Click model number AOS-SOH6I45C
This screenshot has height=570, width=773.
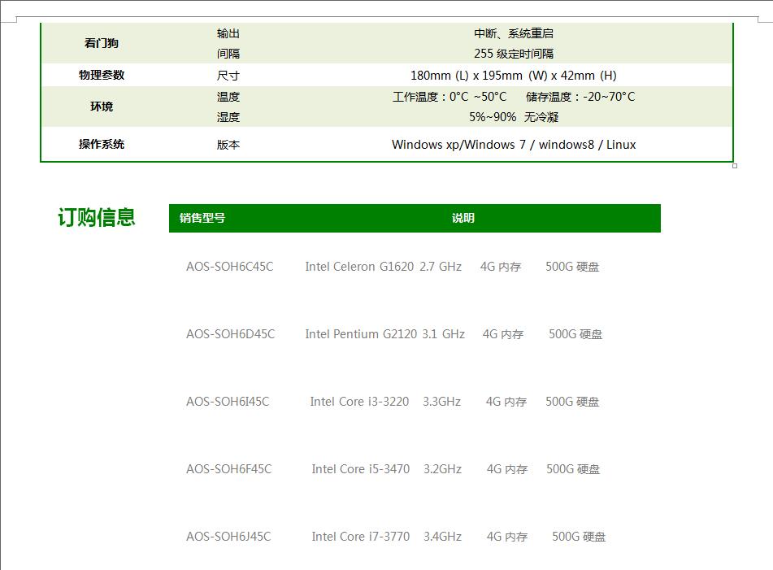228,402
